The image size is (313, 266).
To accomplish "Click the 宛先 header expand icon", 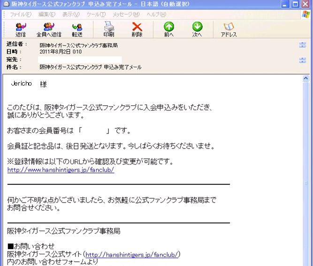I will (302, 60).
